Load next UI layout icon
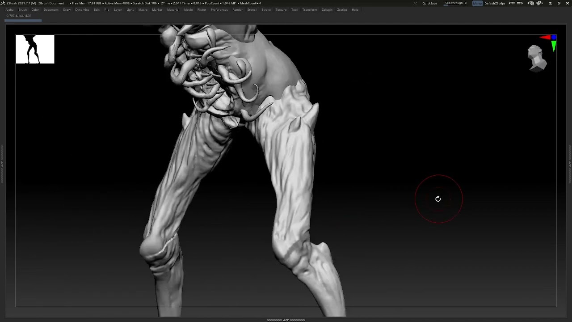The image size is (572, 322). point(539,3)
